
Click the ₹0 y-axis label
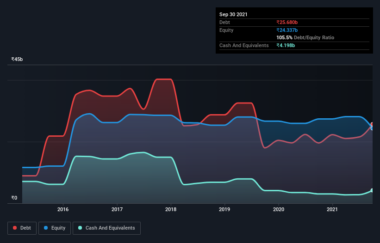14,198
